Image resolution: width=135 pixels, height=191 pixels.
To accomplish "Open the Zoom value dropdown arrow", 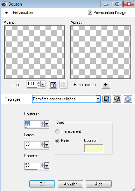I will point(43,84).
